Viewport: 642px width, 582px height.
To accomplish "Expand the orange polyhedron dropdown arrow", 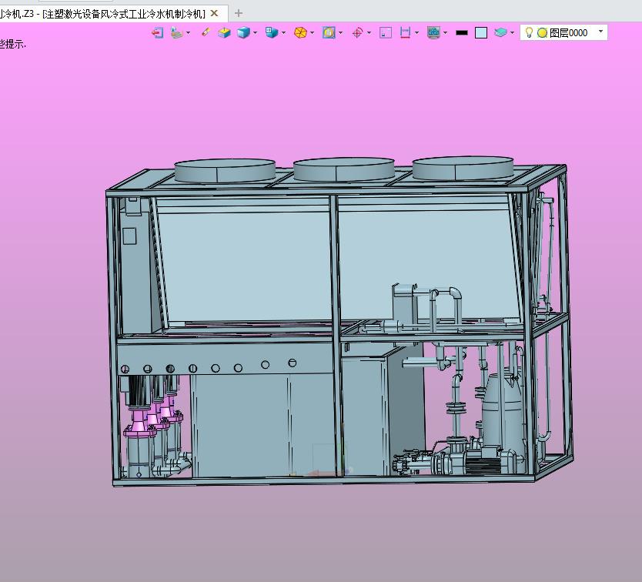I will pyautogui.click(x=312, y=33).
